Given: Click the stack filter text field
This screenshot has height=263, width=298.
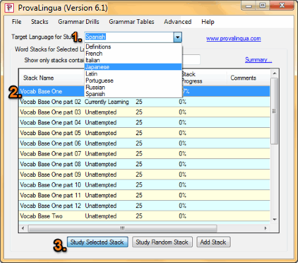Looking at the screenshot, I should point(191,60).
